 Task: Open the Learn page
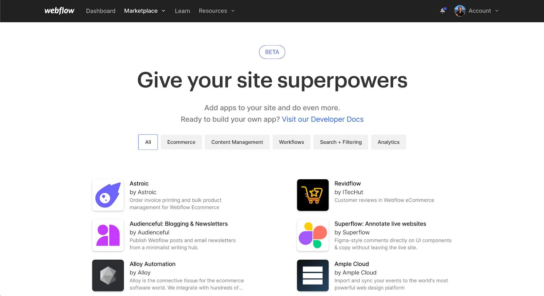pyautogui.click(x=183, y=11)
